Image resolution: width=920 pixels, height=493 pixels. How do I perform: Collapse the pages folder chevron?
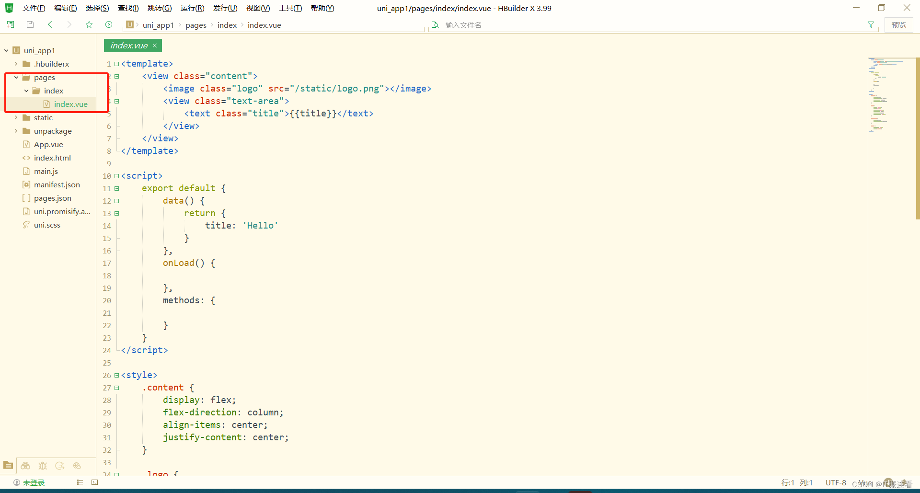coord(16,77)
